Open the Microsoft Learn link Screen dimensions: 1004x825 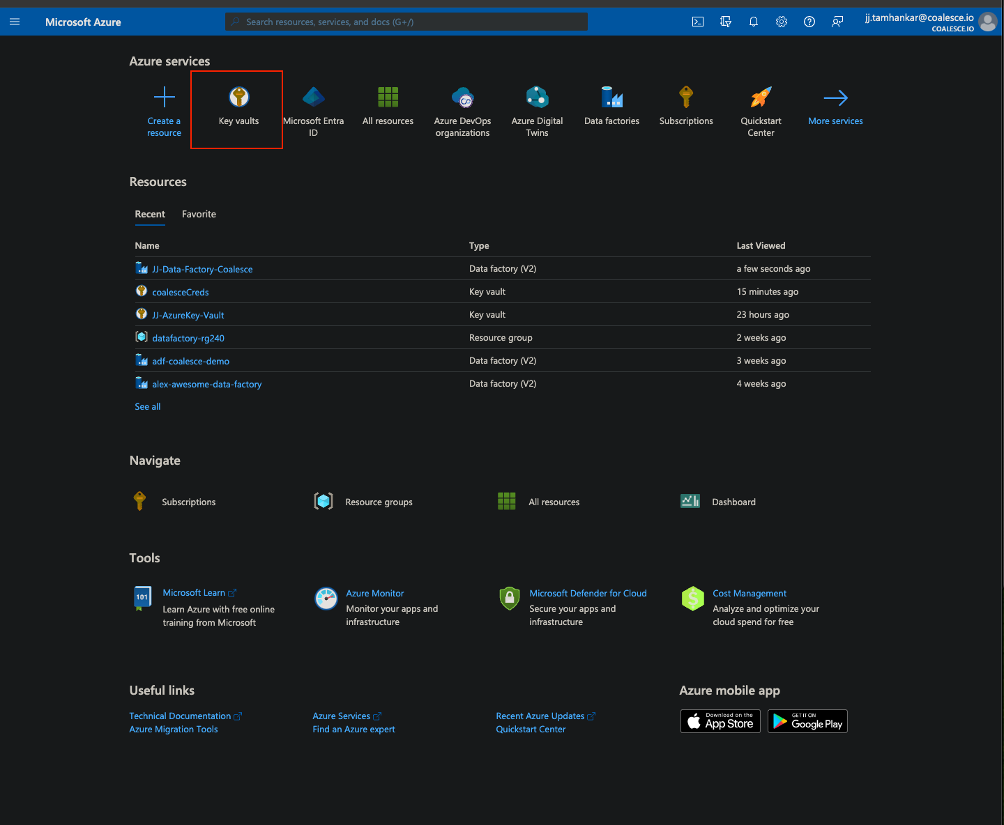[194, 592]
